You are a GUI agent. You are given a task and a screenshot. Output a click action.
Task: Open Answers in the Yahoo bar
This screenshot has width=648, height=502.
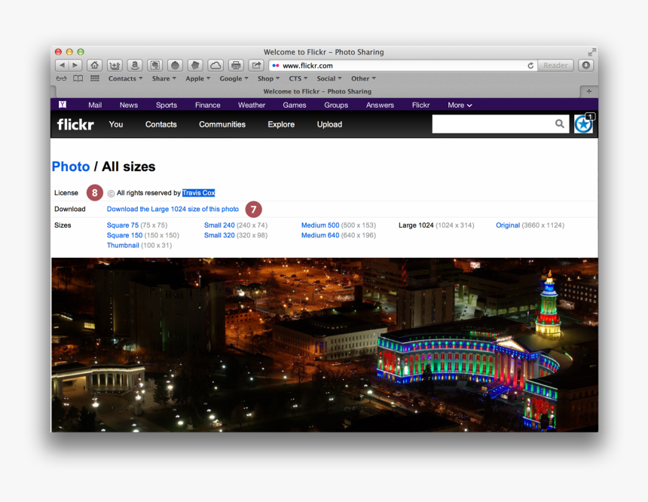[380, 105]
